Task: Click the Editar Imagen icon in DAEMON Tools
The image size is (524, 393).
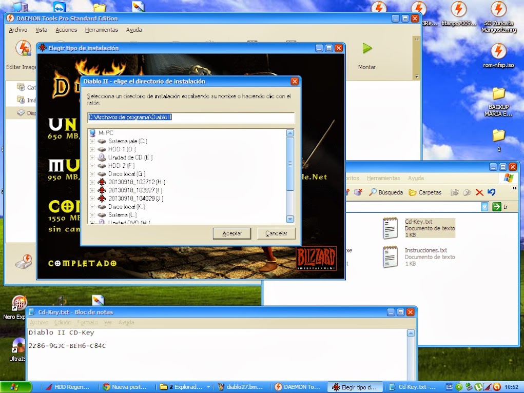Action: [x=24, y=48]
